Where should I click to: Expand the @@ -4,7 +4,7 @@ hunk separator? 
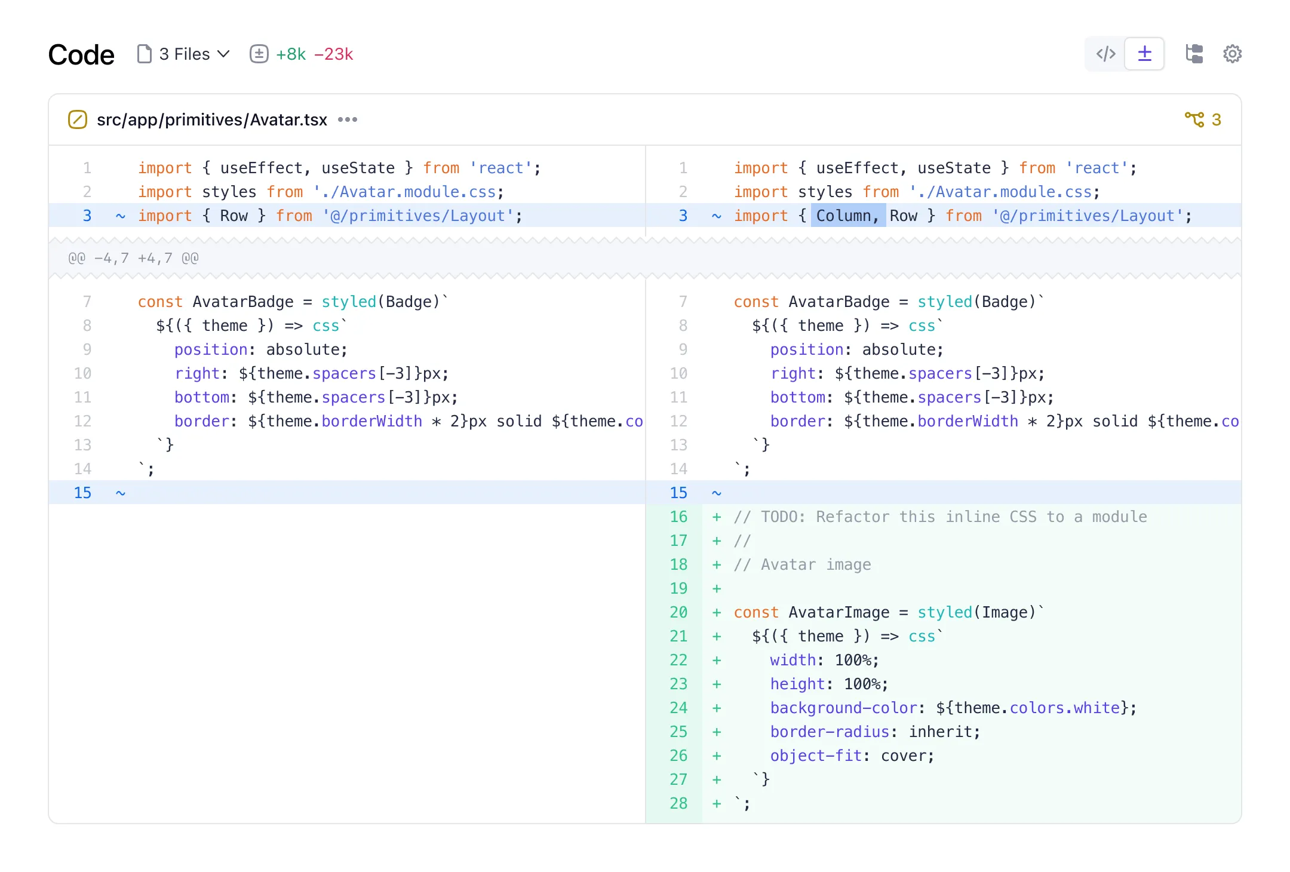[x=645, y=258]
